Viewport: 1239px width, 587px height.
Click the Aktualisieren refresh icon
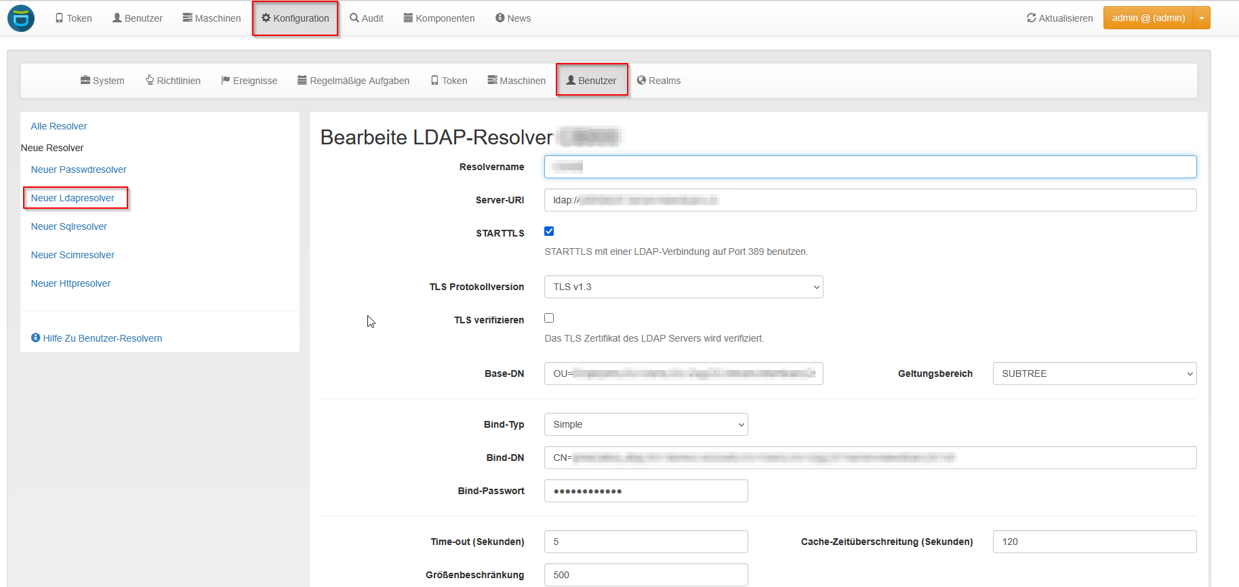pyautogui.click(x=1031, y=18)
